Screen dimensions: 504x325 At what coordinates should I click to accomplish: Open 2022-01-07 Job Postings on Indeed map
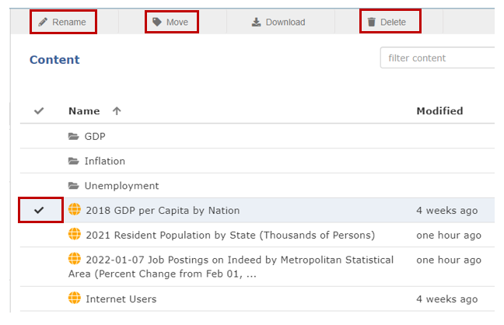231,267
